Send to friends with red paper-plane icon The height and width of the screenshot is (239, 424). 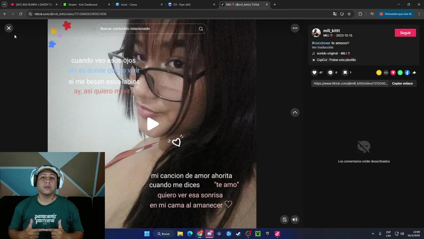(x=393, y=73)
